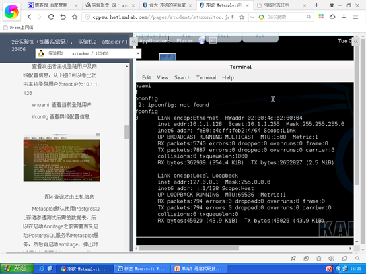Click the taskbar clock 15:31
Image resolution: width=366 pixels, height=274 pixels.
[x=355, y=269]
